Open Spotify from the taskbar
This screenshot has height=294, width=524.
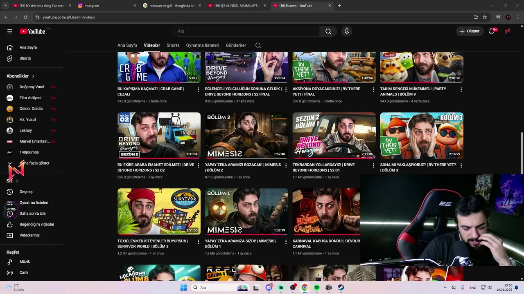tap(317, 287)
